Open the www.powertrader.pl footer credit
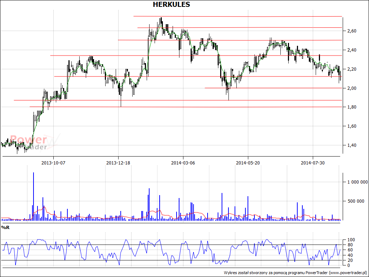 point(348,273)
